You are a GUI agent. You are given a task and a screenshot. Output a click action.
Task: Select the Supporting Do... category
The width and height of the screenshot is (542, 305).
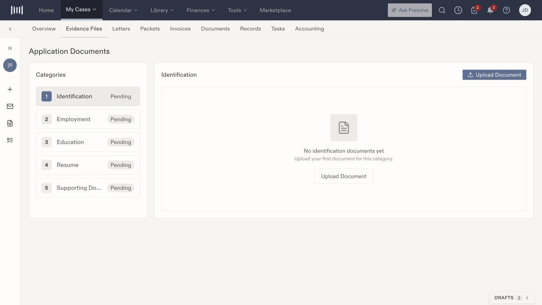(88, 188)
